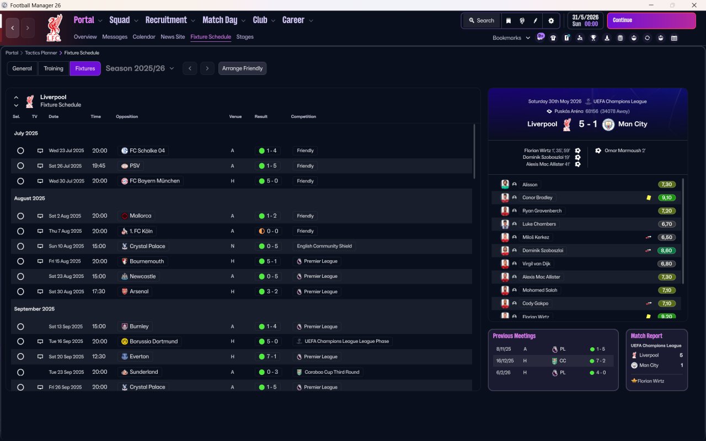Go forward with the header forward arrow
706x441 pixels.
(28, 28)
